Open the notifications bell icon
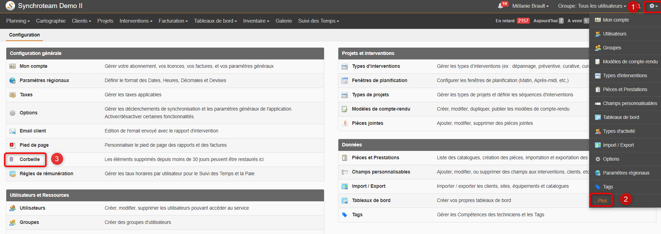This screenshot has height=234, width=661. pyautogui.click(x=501, y=6)
